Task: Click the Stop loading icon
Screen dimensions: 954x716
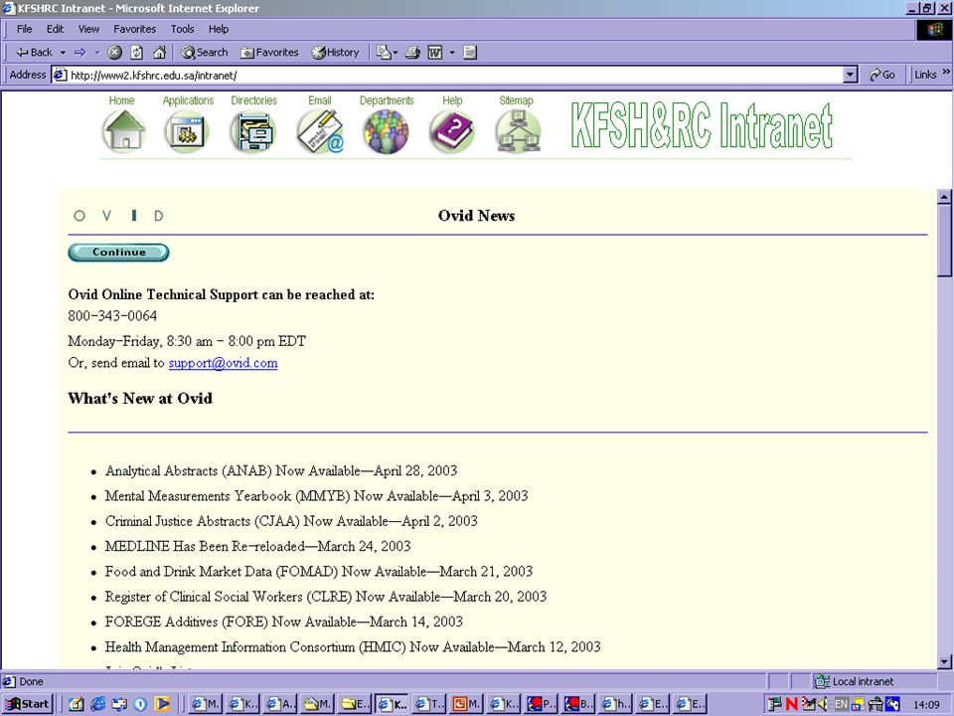Action: pyautogui.click(x=114, y=53)
